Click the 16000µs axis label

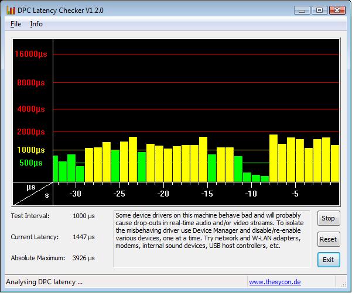(31, 54)
